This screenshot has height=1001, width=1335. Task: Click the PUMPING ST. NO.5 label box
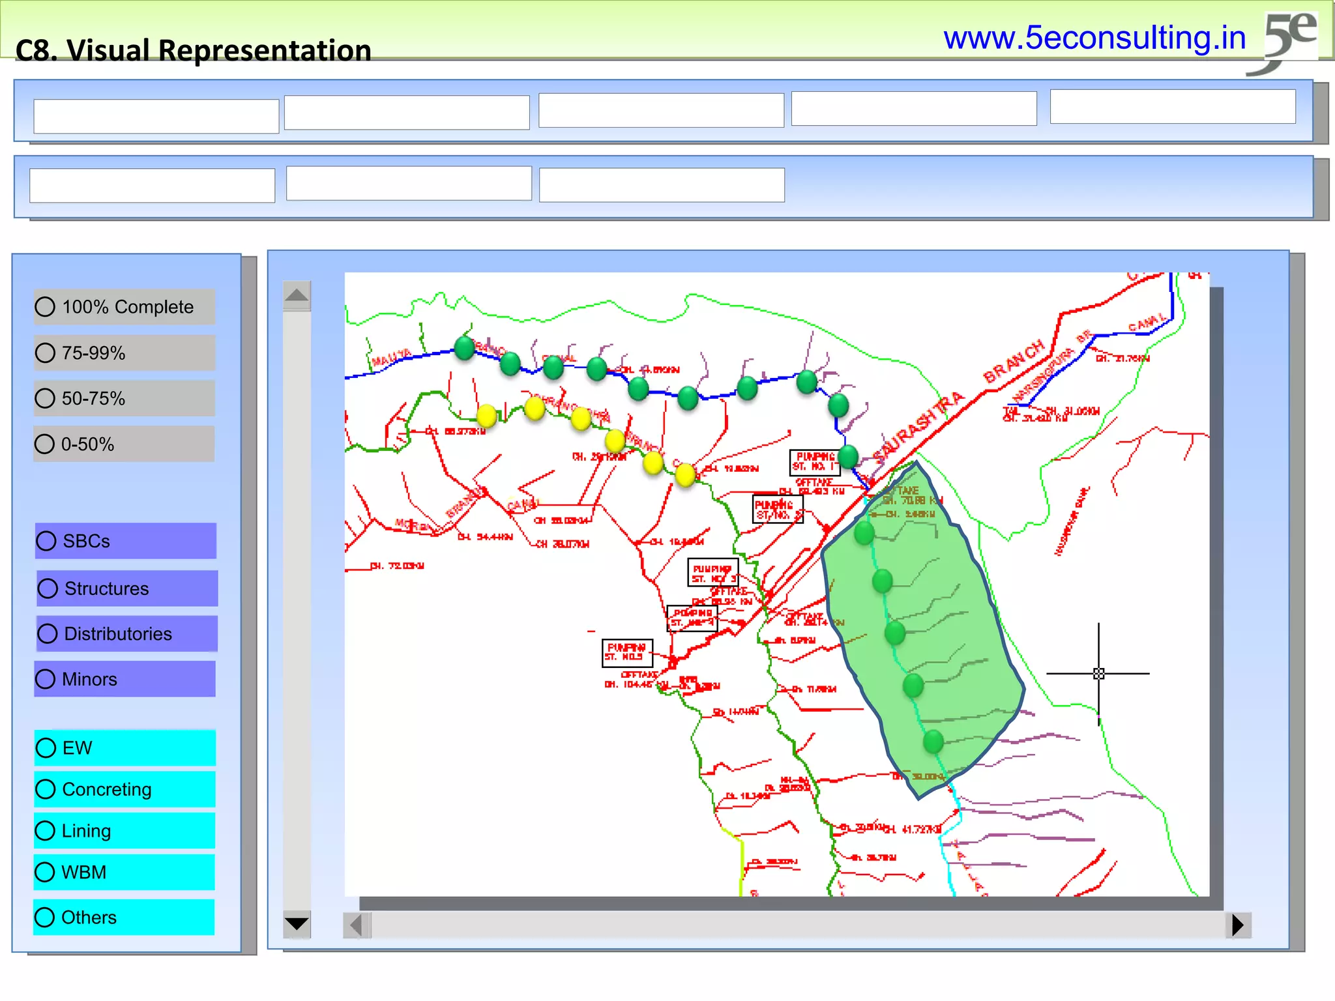627,653
